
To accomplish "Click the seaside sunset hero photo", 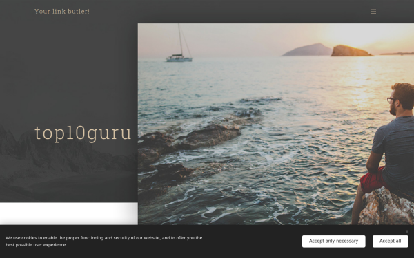I will (276, 124).
